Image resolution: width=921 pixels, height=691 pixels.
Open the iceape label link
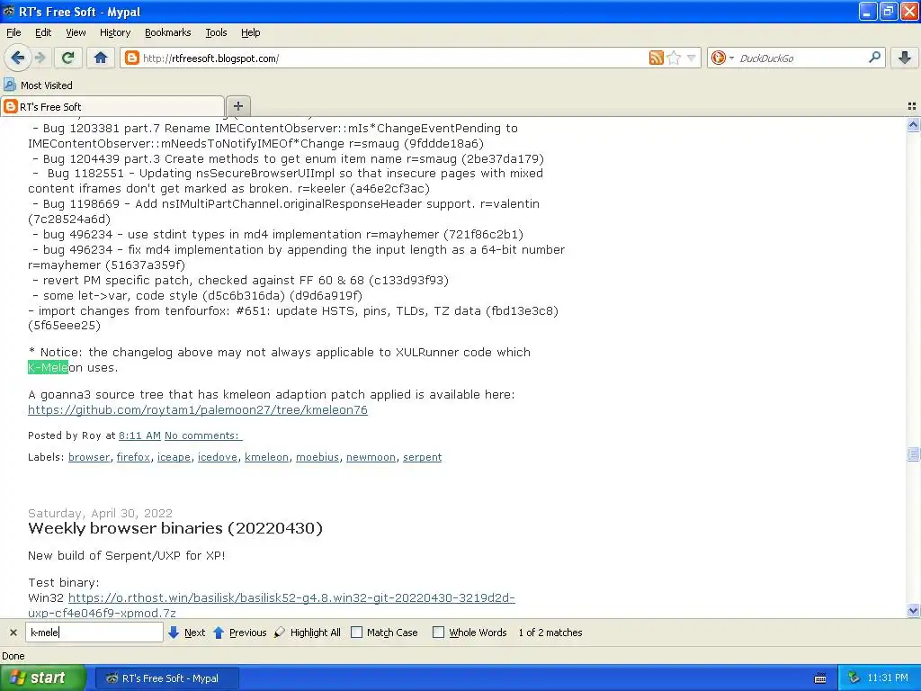174,457
